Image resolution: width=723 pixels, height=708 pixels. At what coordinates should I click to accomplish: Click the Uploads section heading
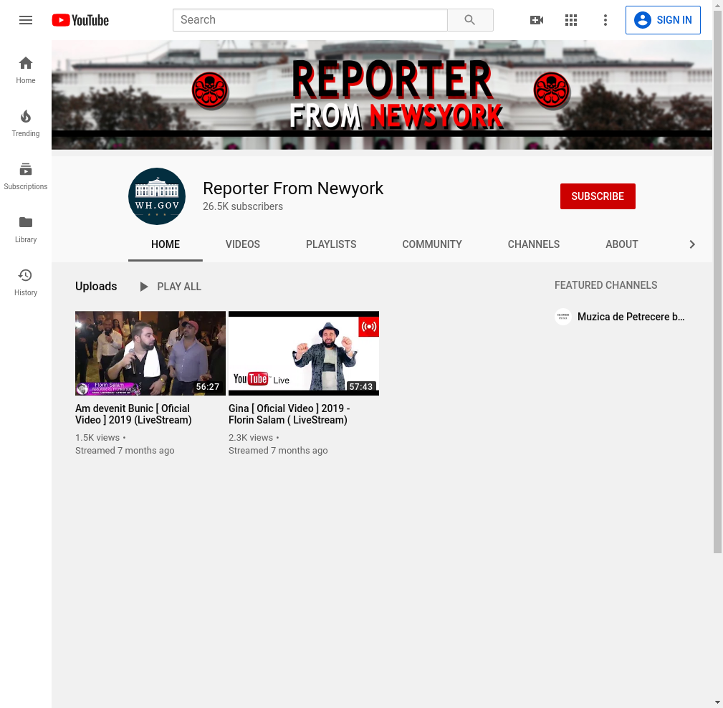pyautogui.click(x=96, y=287)
